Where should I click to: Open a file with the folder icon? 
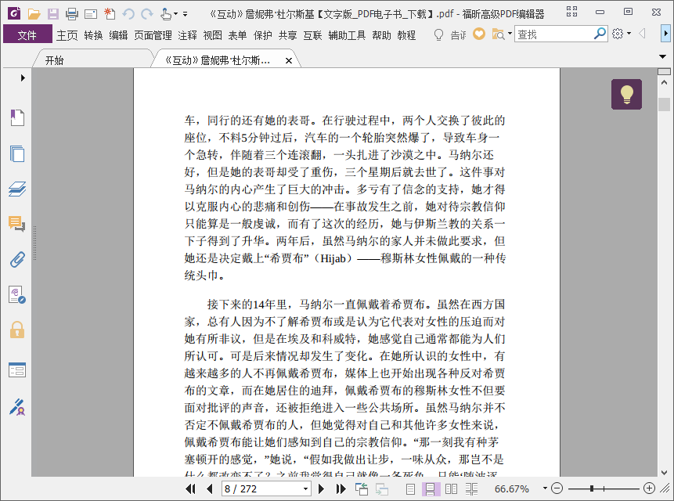click(x=34, y=14)
